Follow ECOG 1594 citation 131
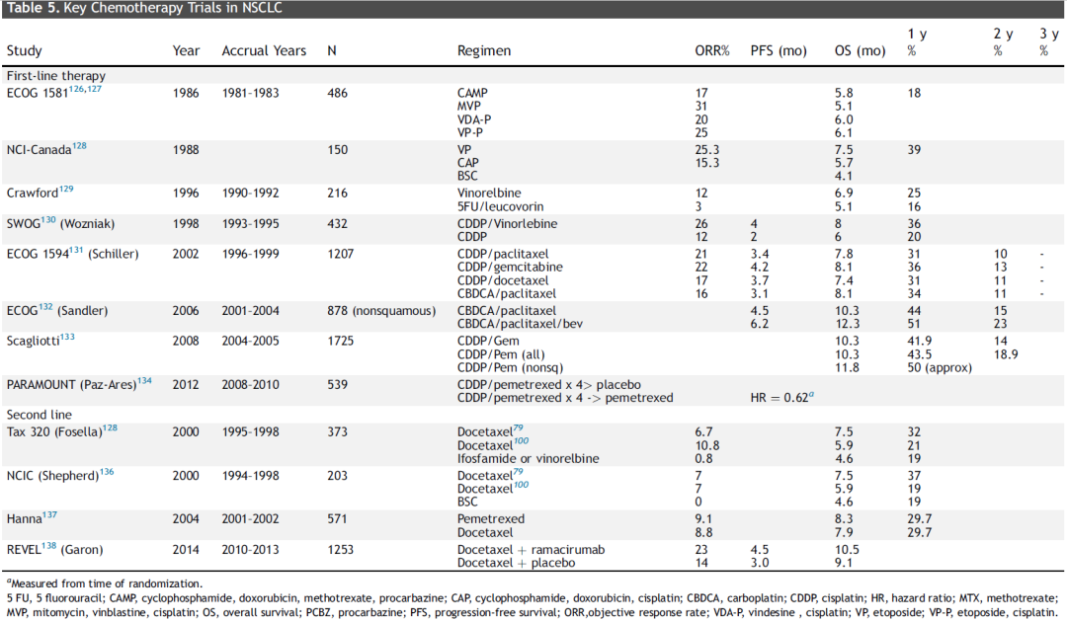The image size is (1067, 621). 76,251
